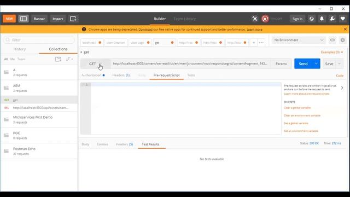The image size is (350, 197).
Task: Open the sort collections dropdown
Action: pyautogui.click(x=69, y=59)
